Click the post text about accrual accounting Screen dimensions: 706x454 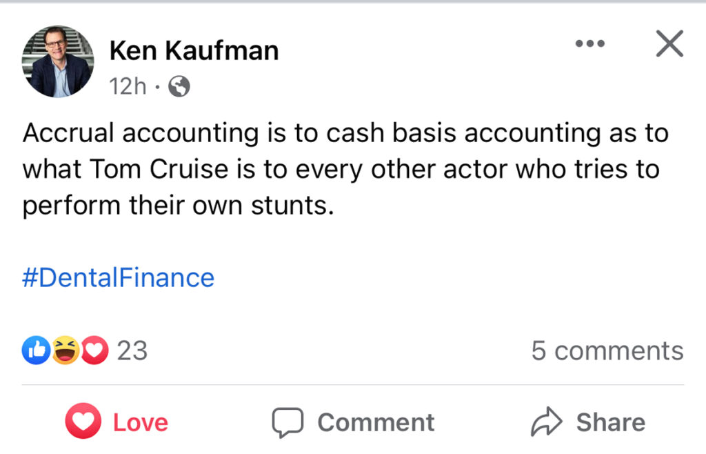pos(346,169)
